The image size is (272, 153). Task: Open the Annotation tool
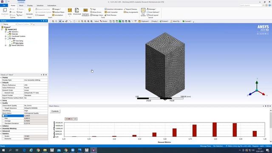coord(58,15)
